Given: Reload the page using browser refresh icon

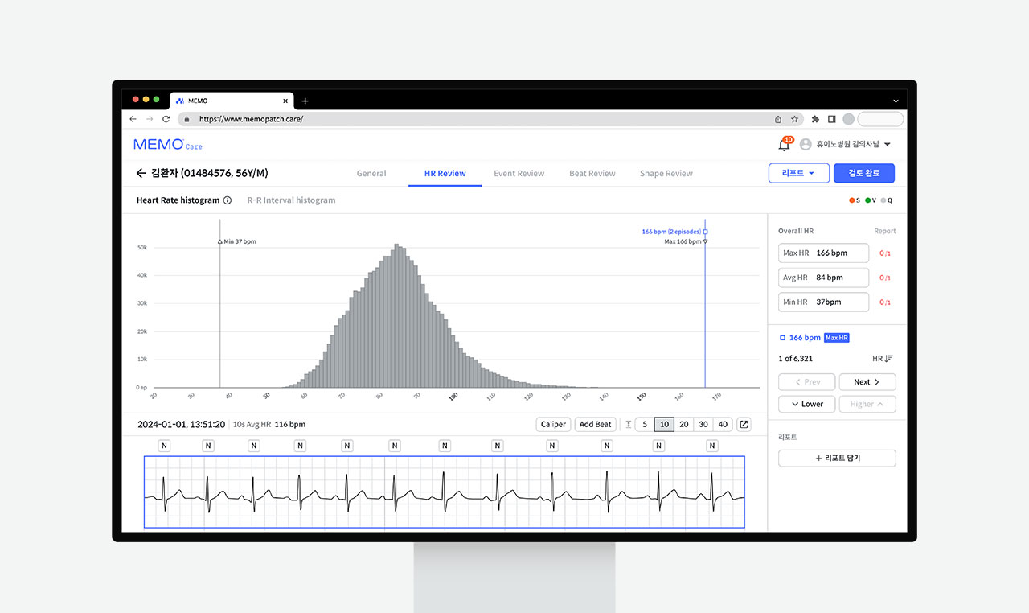Looking at the screenshot, I should [x=166, y=119].
